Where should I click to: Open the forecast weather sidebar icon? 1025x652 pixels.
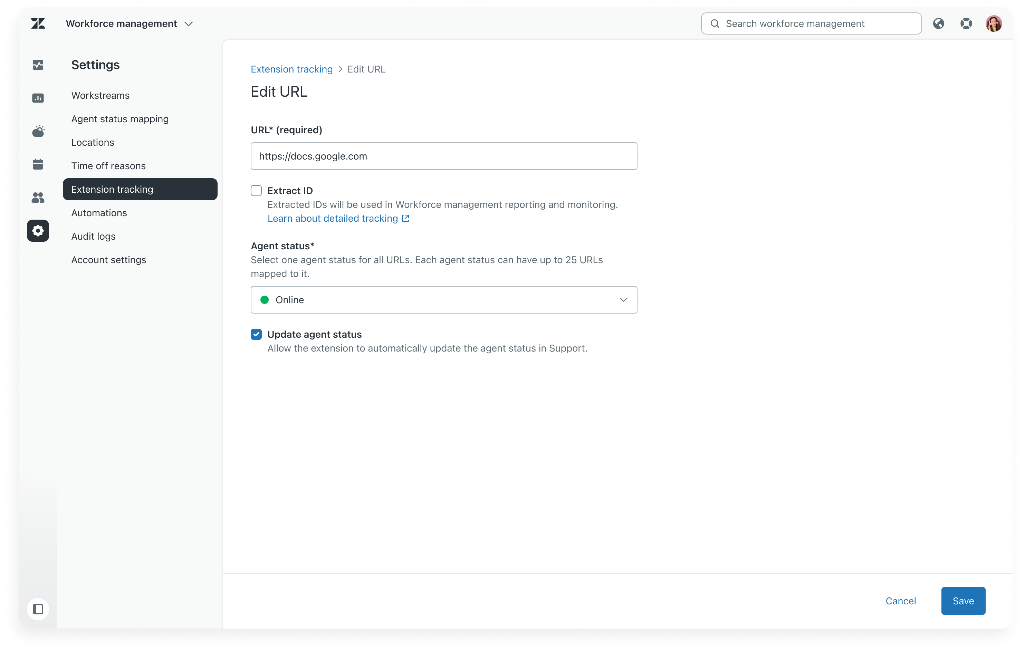point(38,131)
